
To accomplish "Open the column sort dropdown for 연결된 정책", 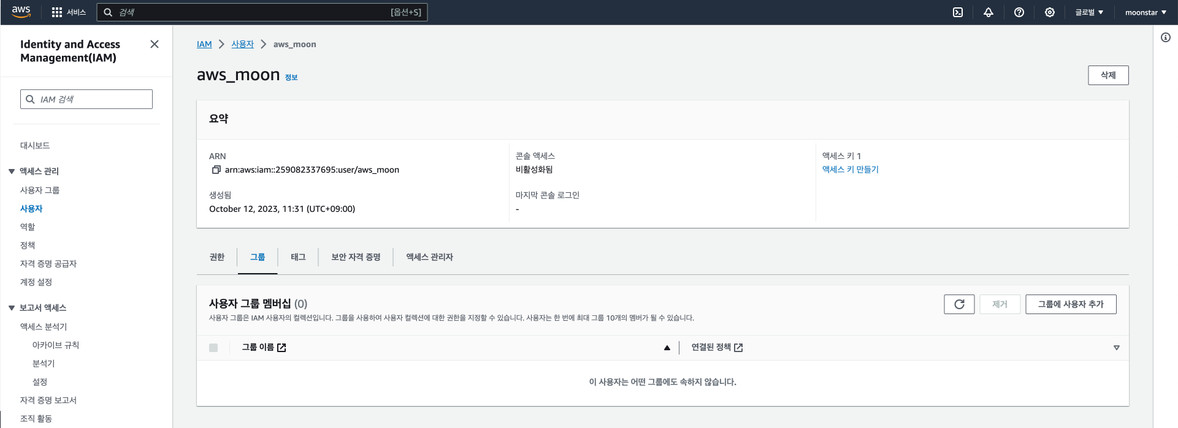I will pos(1117,348).
